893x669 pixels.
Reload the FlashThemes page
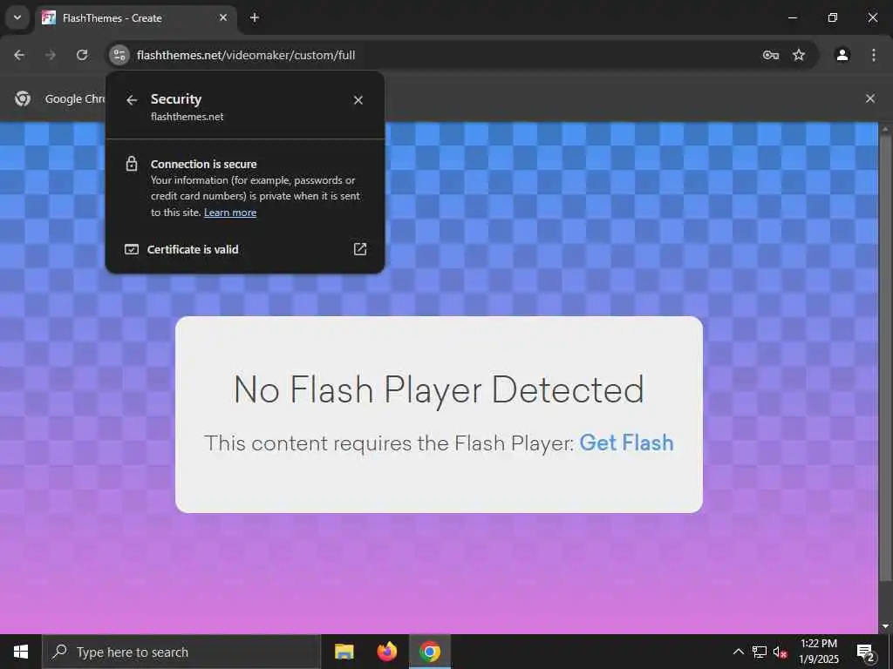click(82, 55)
